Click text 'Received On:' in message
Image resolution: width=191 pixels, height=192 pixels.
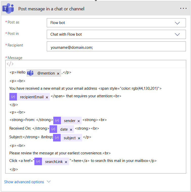coord(20,128)
